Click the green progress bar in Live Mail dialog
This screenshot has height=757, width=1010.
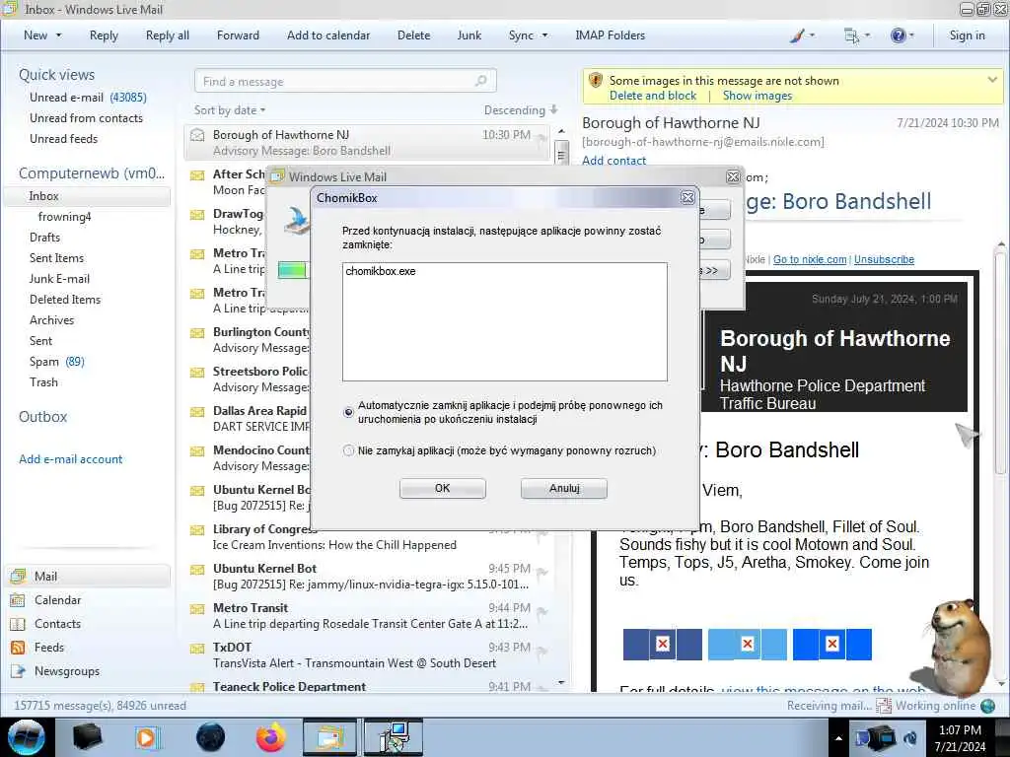pyautogui.click(x=292, y=270)
